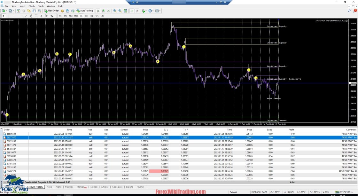Open the Tools menu
The width and height of the screenshot is (358, 196).
coord(41,6)
